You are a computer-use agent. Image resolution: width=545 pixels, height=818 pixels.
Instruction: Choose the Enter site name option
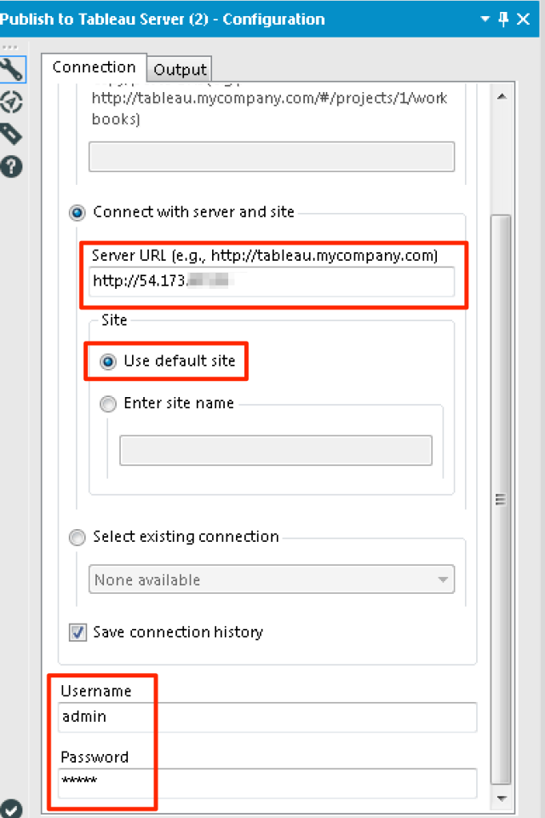coord(108,404)
